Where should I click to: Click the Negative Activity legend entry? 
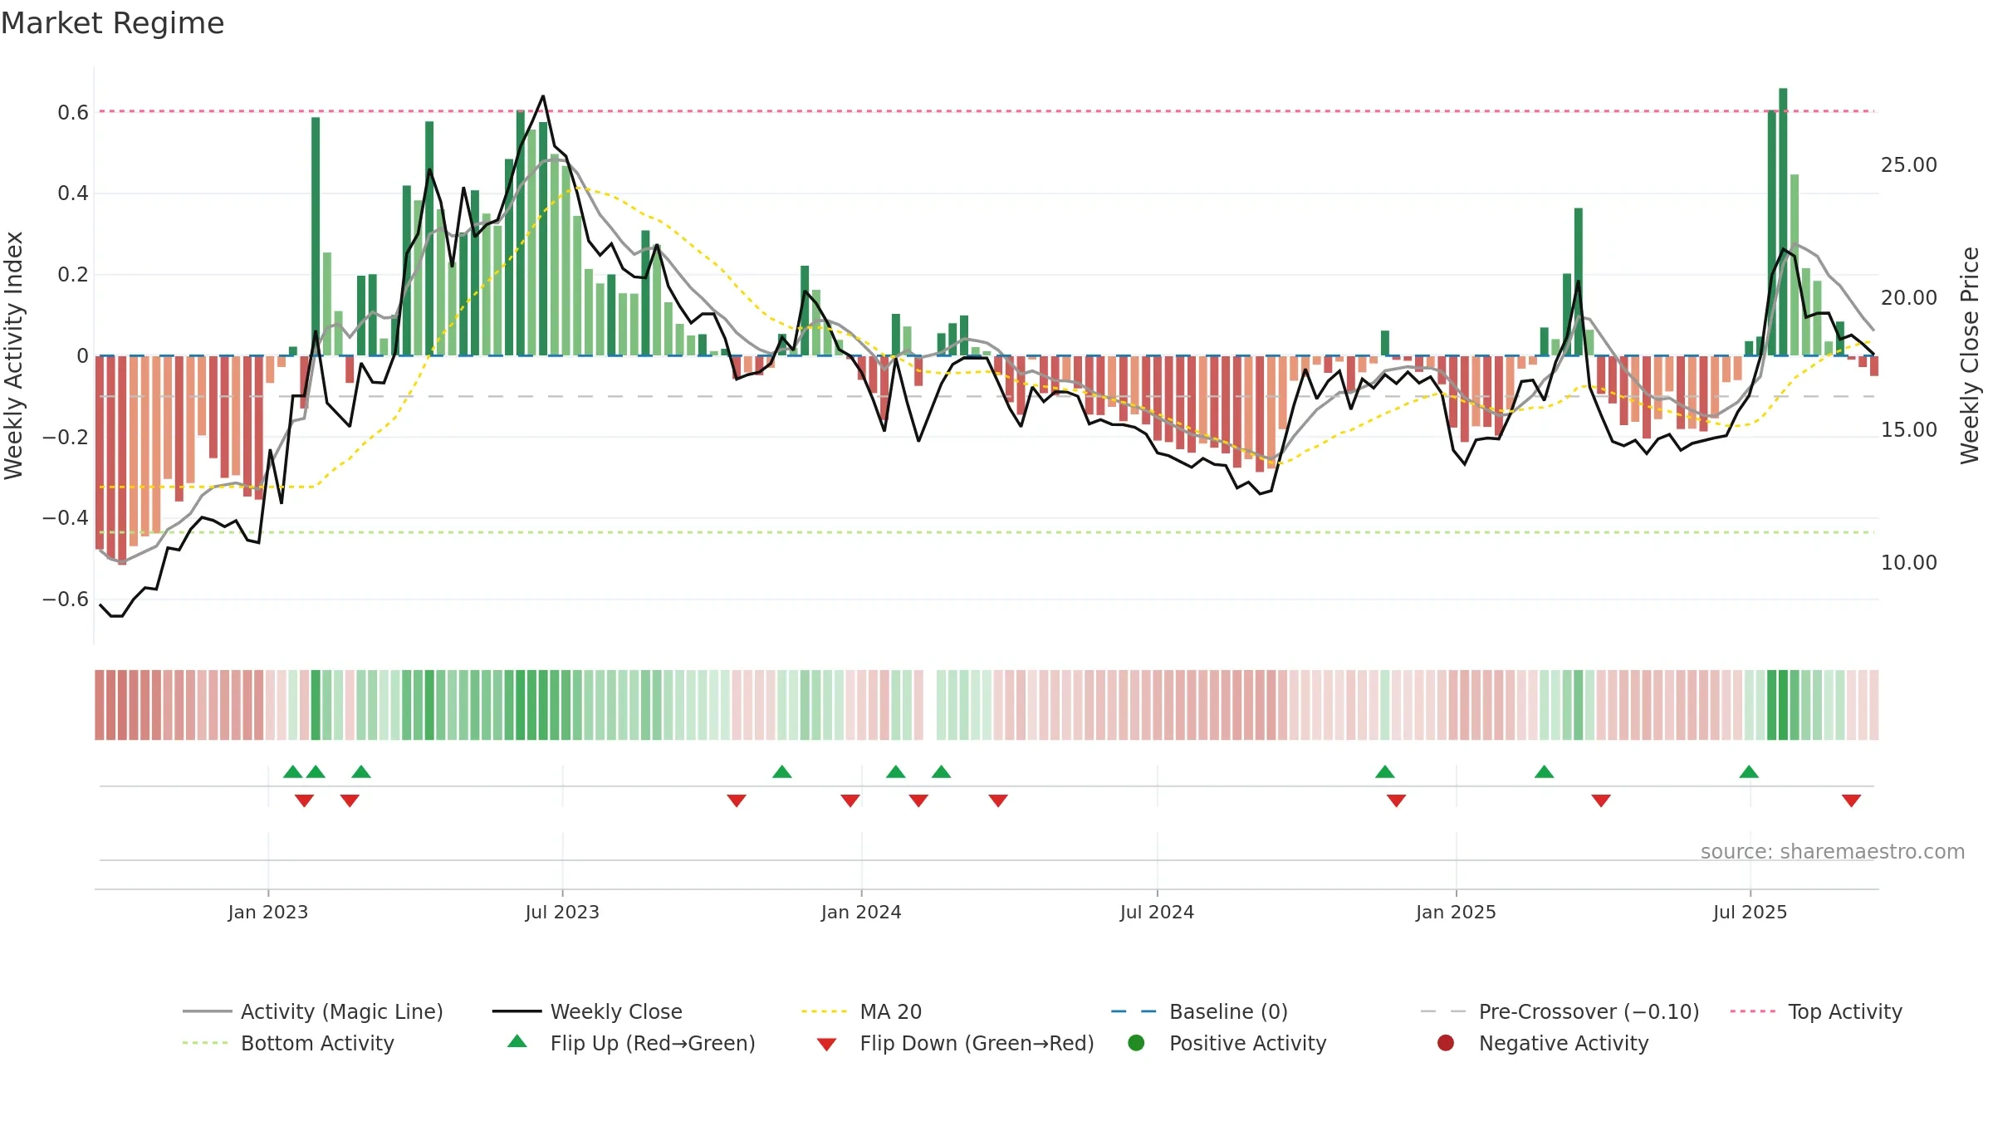1542,1043
